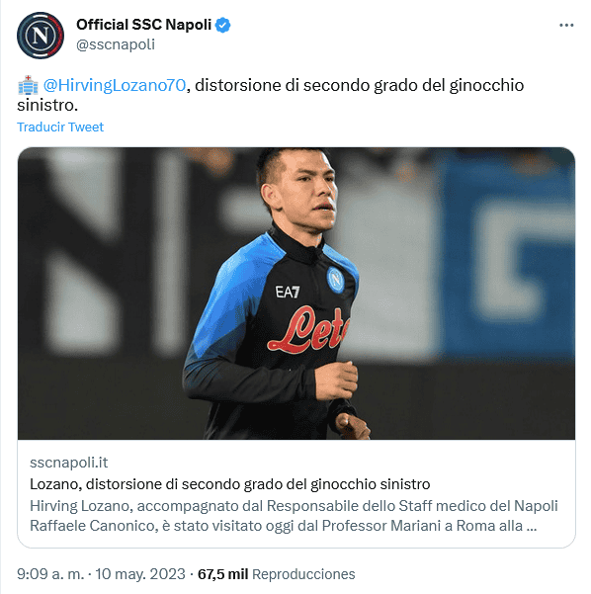
Task: Click the Napoli crest on Lozano's jacket
Action: [335, 280]
